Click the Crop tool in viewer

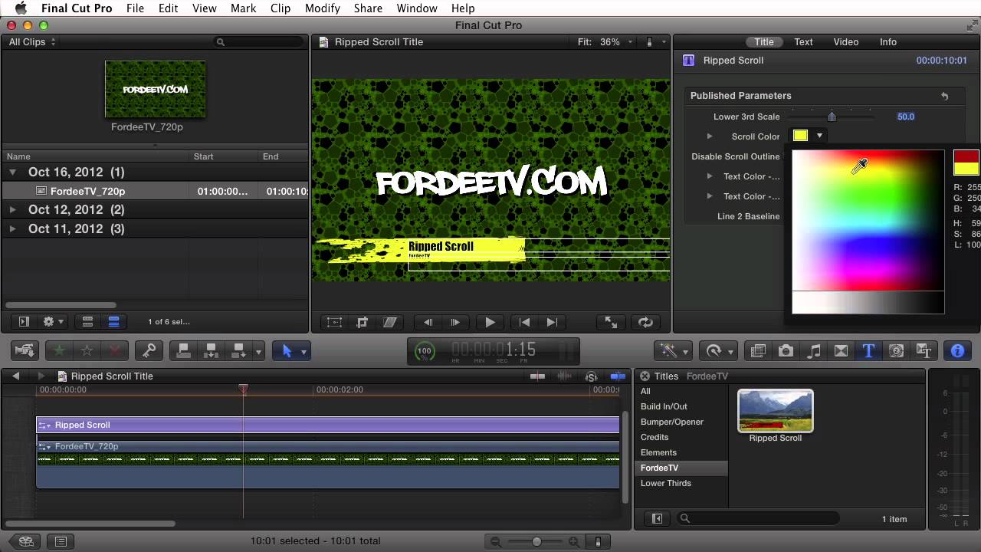[x=362, y=322]
